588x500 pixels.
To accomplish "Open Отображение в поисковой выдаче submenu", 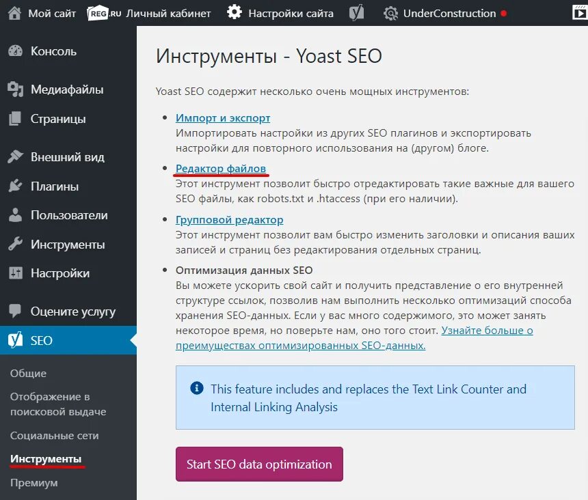I will coord(58,404).
